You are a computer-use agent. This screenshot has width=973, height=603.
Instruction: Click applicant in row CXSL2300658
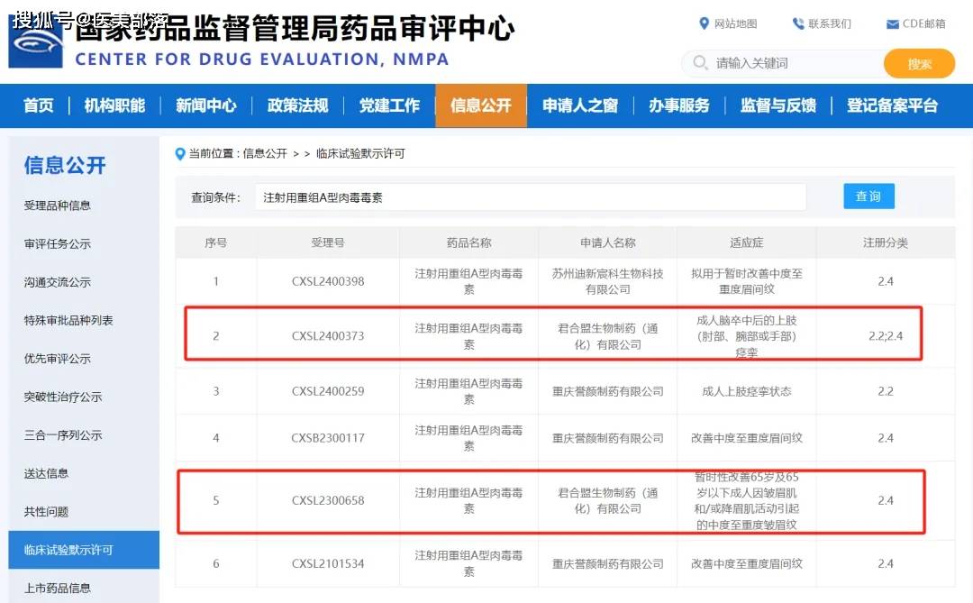pyautogui.click(x=607, y=500)
